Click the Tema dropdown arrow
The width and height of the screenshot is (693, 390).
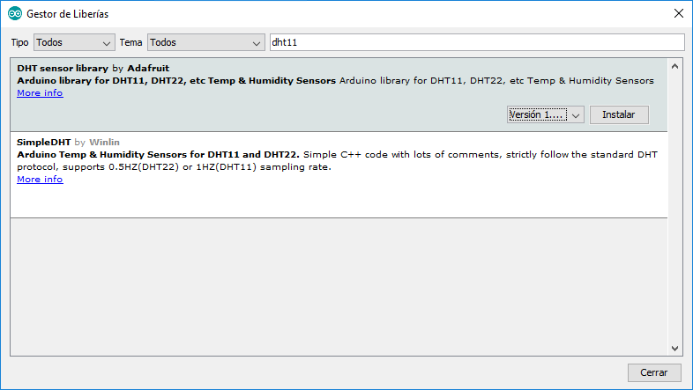pyautogui.click(x=257, y=42)
